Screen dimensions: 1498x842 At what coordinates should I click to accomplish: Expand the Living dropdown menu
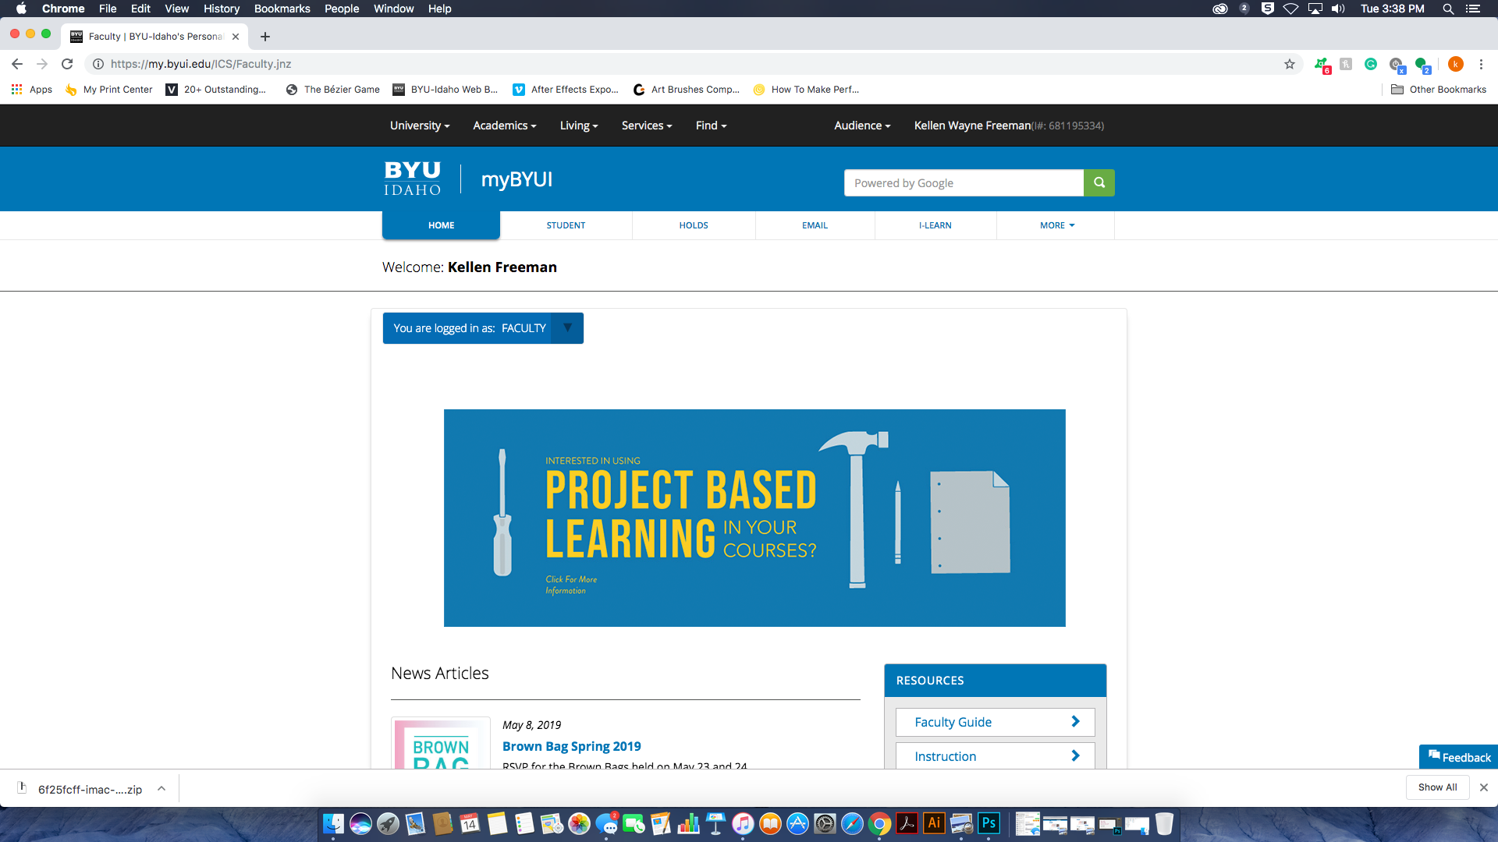[x=579, y=126]
